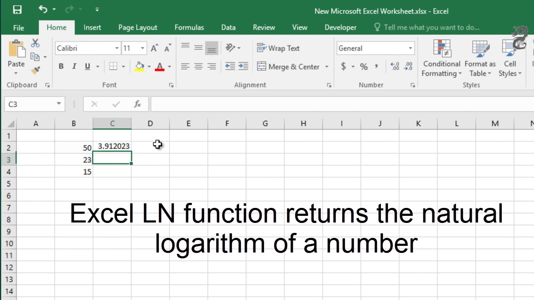
Task: Go to the Data tab
Action: [x=228, y=27]
